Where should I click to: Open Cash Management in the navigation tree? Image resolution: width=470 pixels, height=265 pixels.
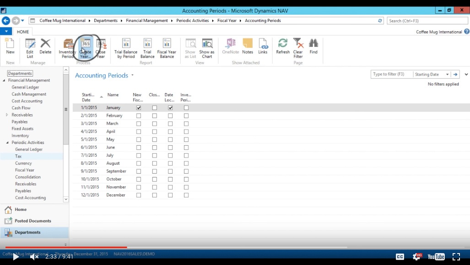(29, 94)
